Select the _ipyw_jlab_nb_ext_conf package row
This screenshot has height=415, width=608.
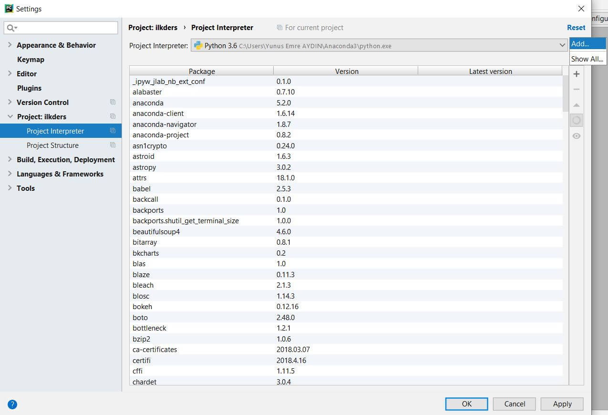click(x=346, y=81)
